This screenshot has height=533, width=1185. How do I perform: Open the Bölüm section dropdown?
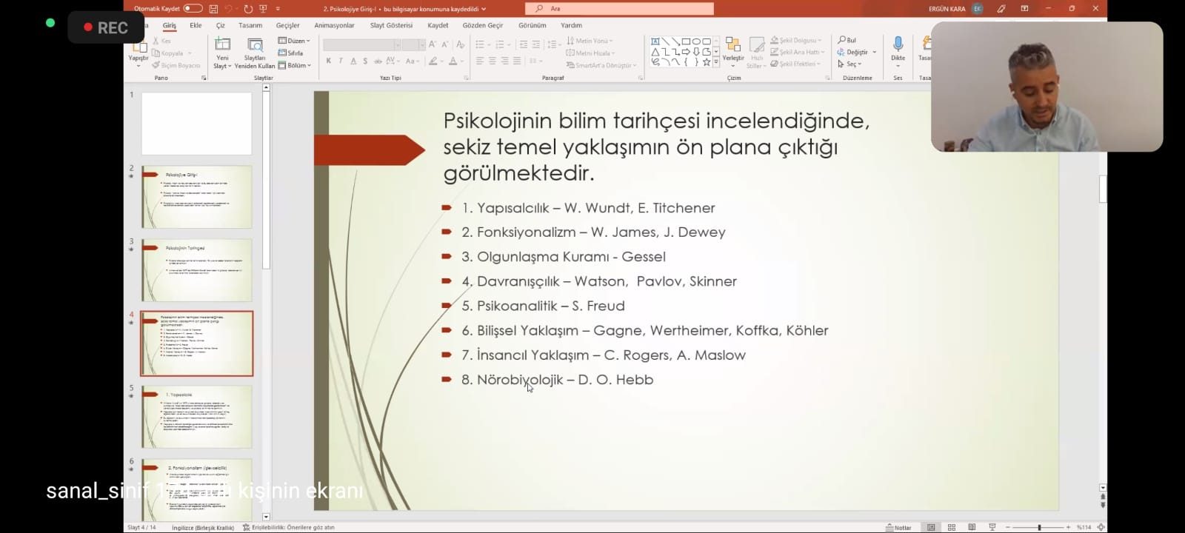tap(294, 65)
